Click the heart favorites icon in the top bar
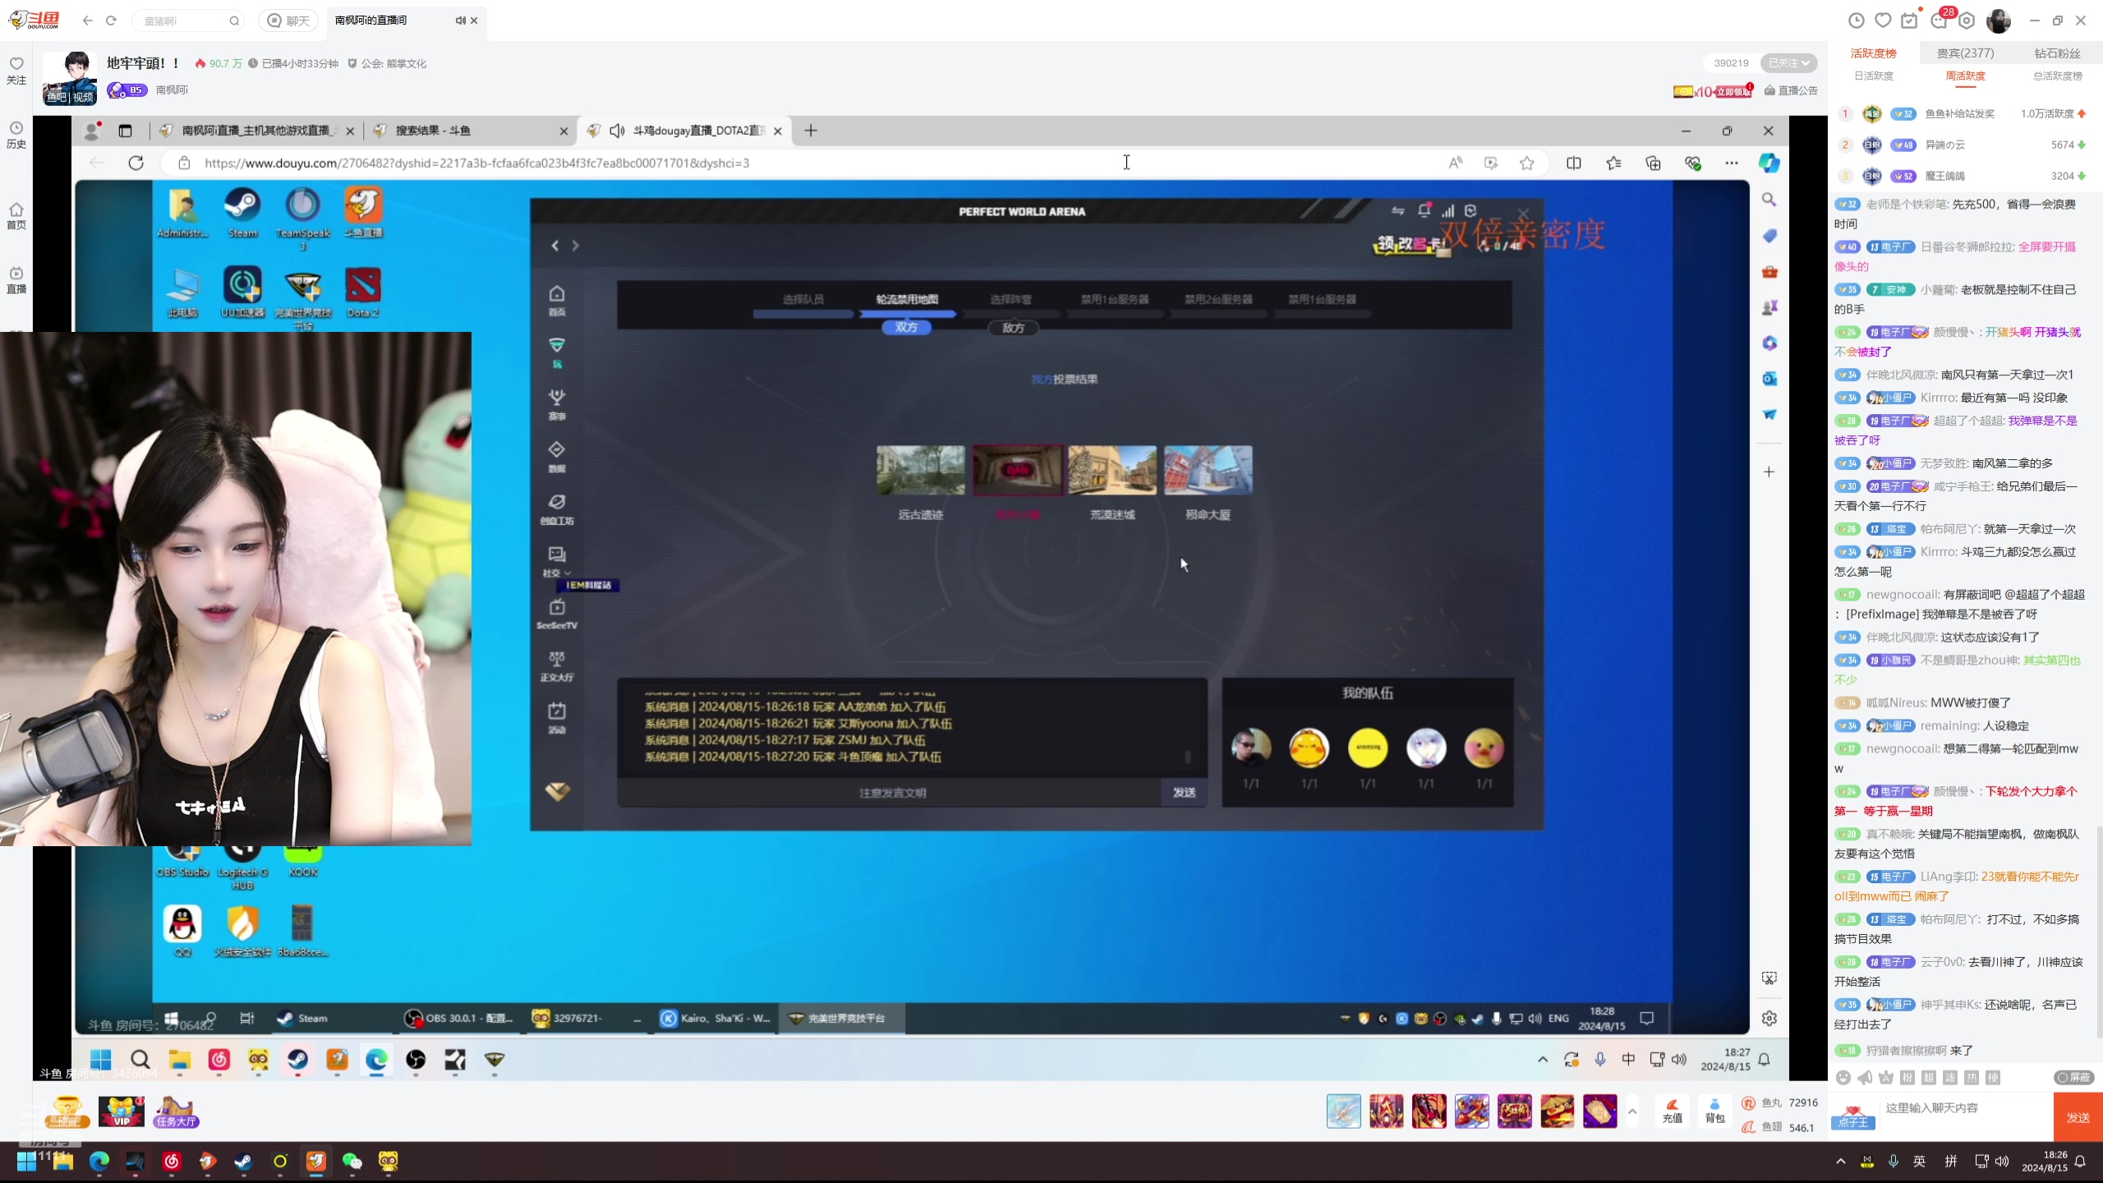 tap(1883, 21)
